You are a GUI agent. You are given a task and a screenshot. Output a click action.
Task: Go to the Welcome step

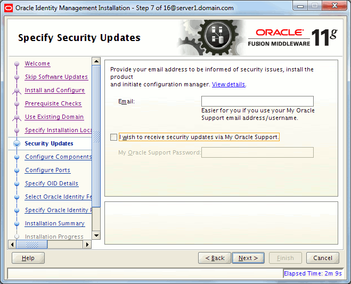tap(37, 63)
